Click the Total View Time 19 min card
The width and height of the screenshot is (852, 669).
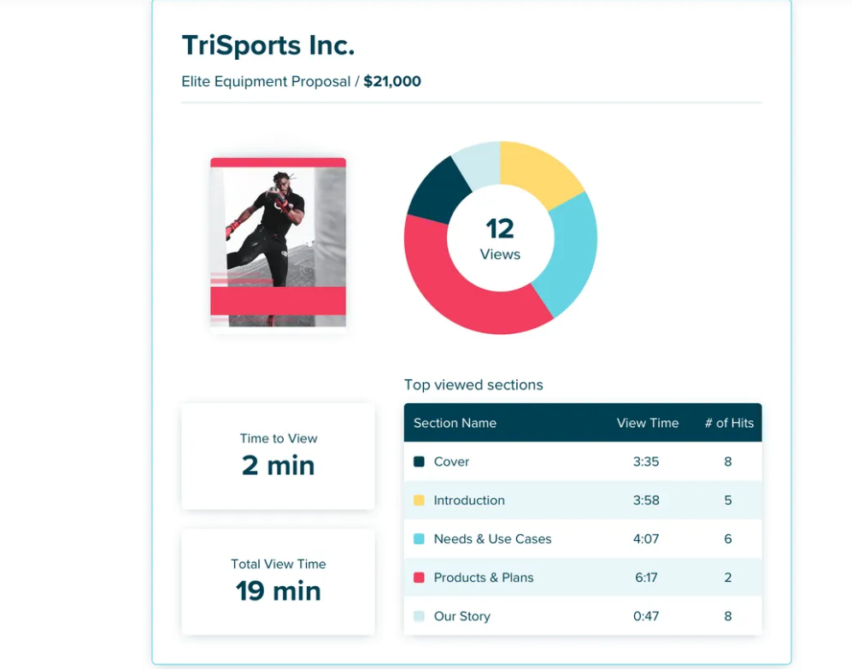279,582
